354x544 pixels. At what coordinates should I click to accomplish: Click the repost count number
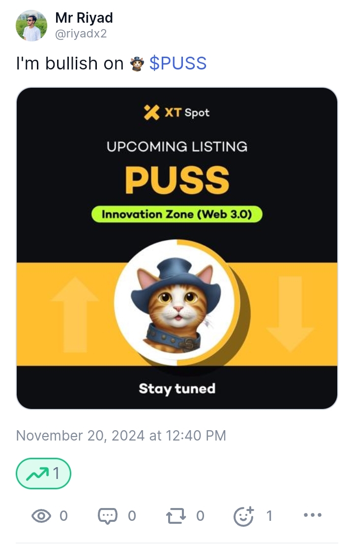(x=201, y=516)
